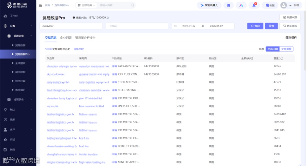Open 详情 for STICK ACCESSO... row
The height and width of the screenshot is (166, 306).
point(114,82)
